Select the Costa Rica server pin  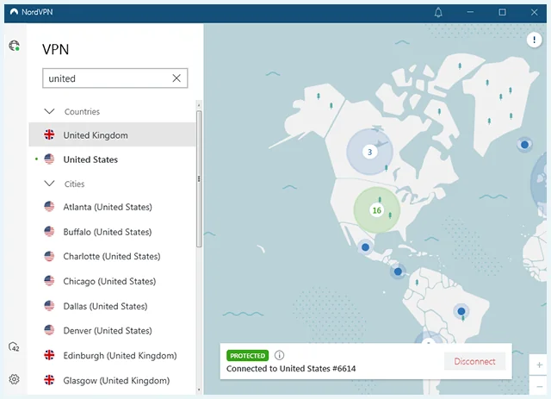click(x=398, y=271)
